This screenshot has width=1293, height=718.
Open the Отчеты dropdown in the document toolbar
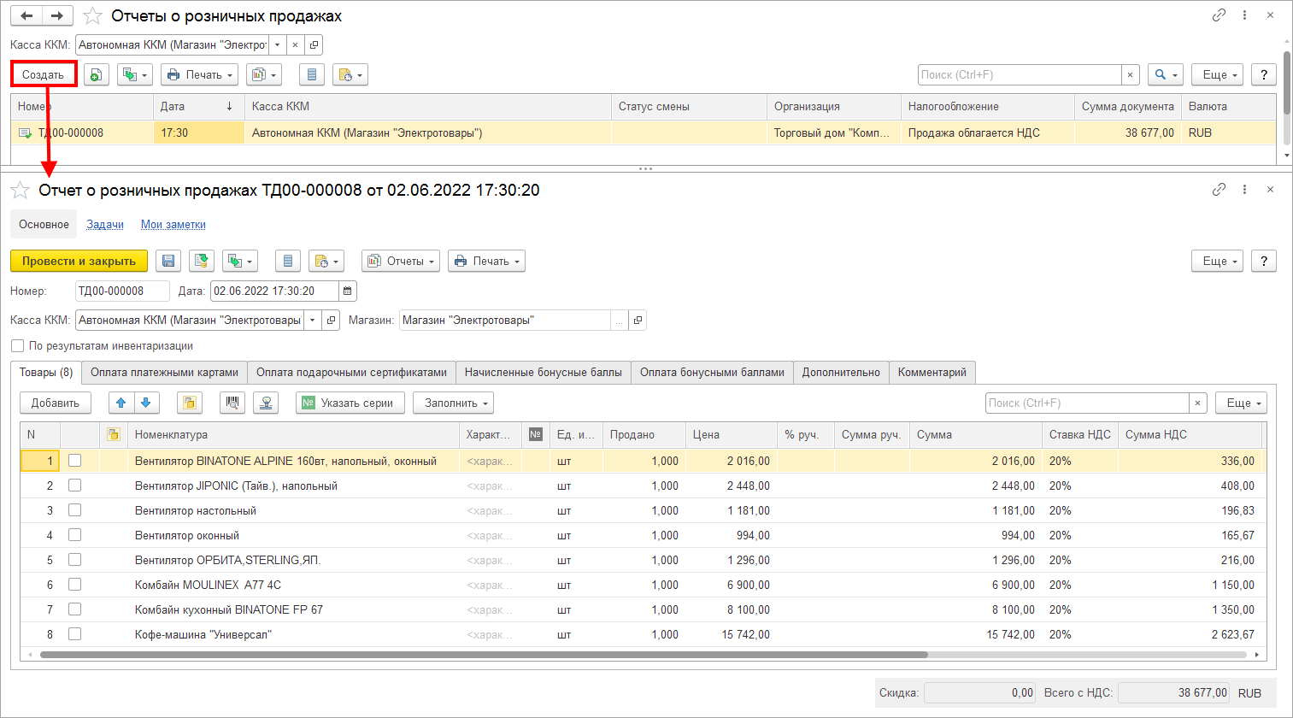coord(401,262)
